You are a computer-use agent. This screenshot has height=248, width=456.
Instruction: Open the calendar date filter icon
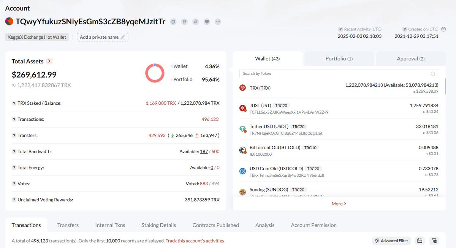420,240
